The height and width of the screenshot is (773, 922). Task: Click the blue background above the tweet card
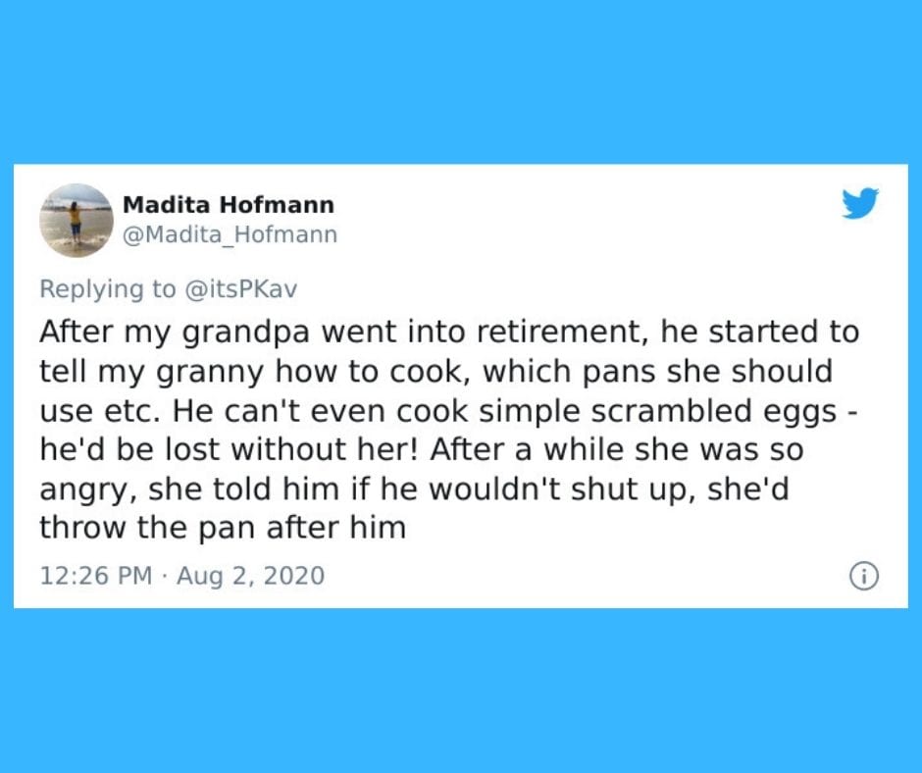[461, 81]
